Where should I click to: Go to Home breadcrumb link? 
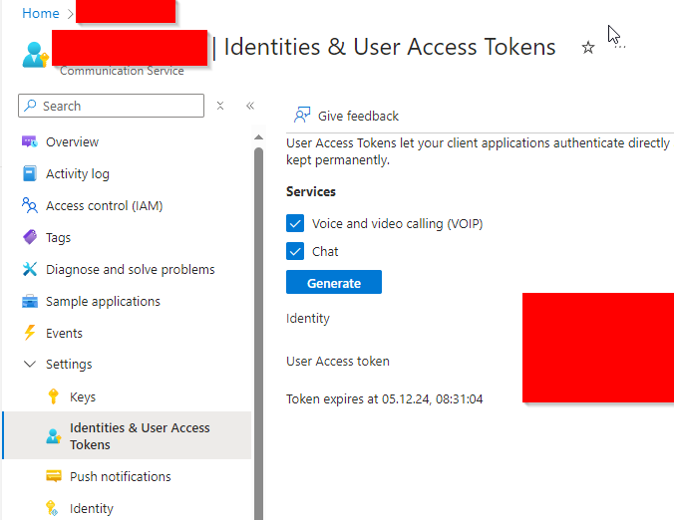[x=41, y=13]
